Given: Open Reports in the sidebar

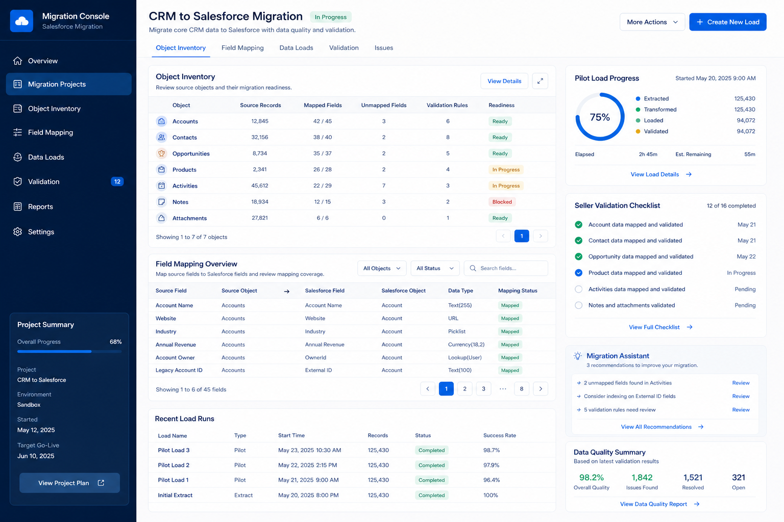Looking at the screenshot, I should click(68, 206).
